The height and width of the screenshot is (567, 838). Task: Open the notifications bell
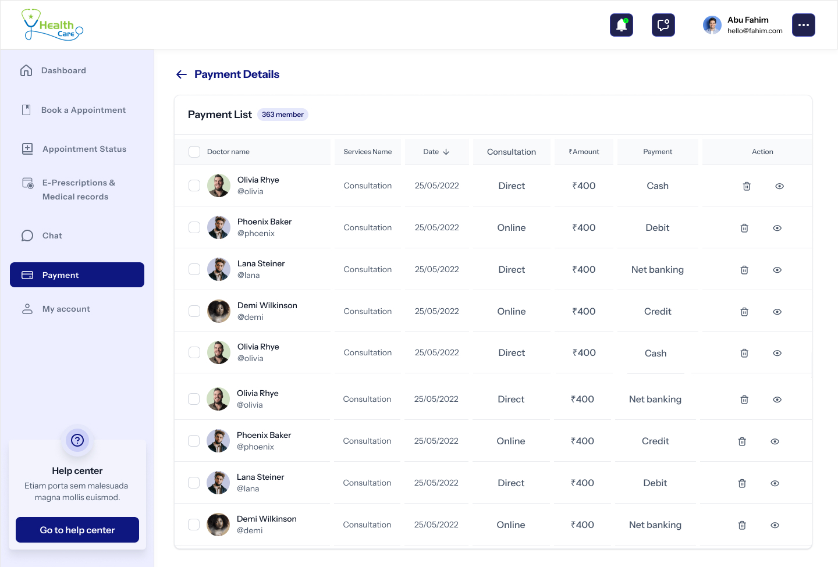pos(622,25)
